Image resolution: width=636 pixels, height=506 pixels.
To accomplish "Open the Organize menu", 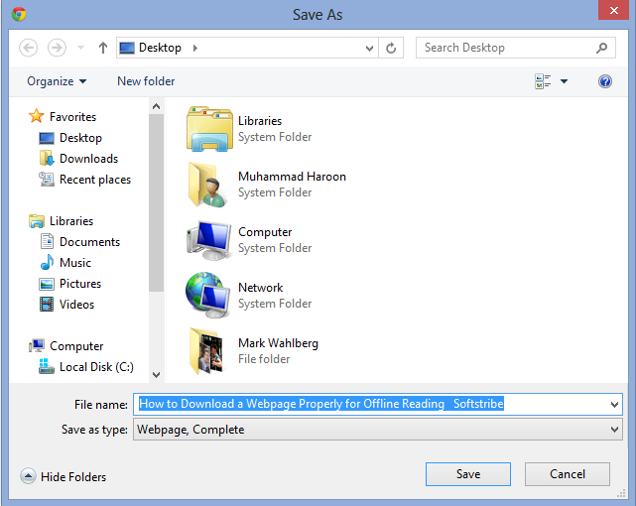I will click(57, 81).
